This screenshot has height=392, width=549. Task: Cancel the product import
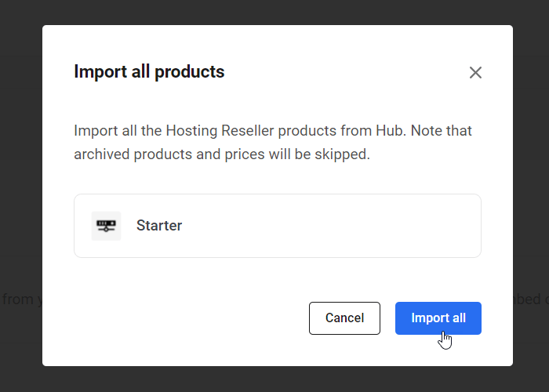pyautogui.click(x=344, y=318)
